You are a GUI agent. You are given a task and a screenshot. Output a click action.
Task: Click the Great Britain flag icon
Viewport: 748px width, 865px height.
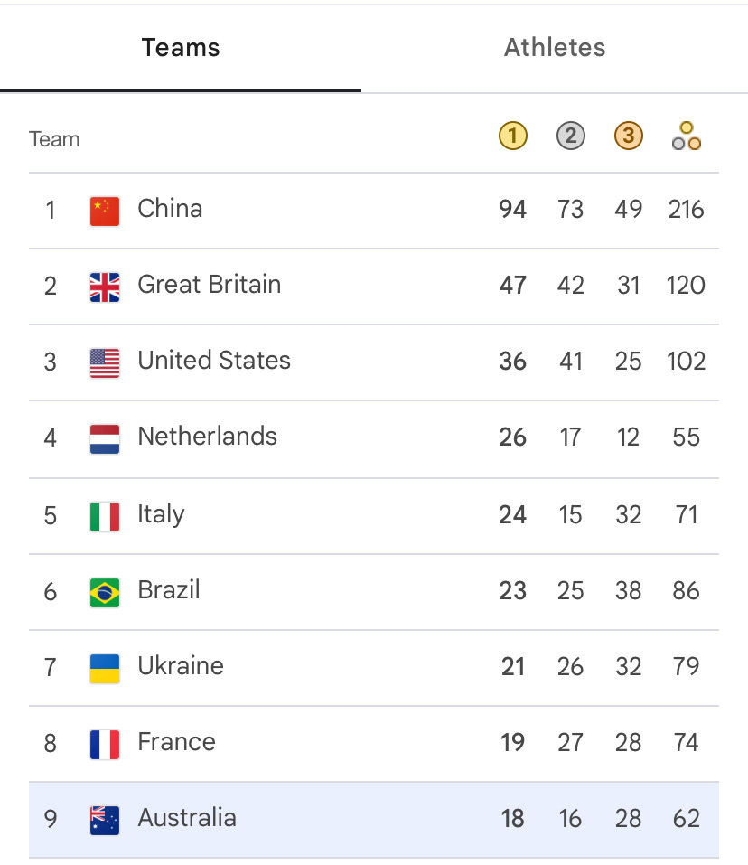pyautogui.click(x=105, y=287)
